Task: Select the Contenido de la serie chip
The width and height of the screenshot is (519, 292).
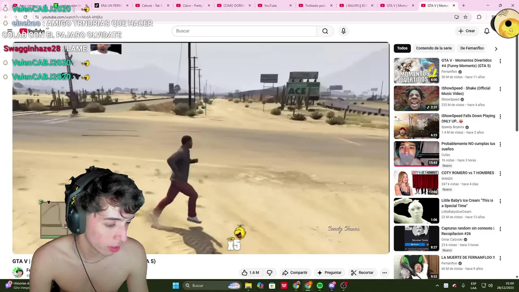Action: pos(433,48)
